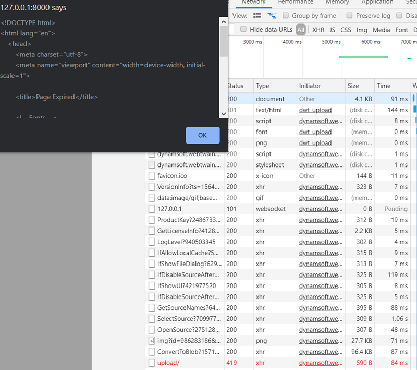Open the Performance tab in DevTools
The height and width of the screenshot is (370, 417).
[x=296, y=2]
